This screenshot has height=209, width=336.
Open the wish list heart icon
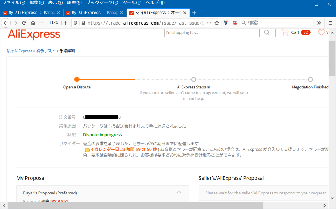(x=321, y=32)
